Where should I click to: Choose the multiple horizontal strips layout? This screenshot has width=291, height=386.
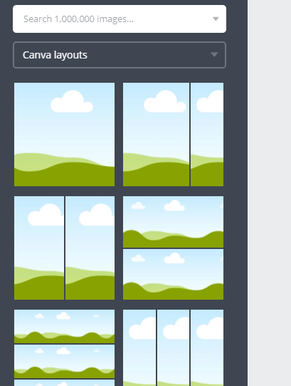click(x=64, y=347)
